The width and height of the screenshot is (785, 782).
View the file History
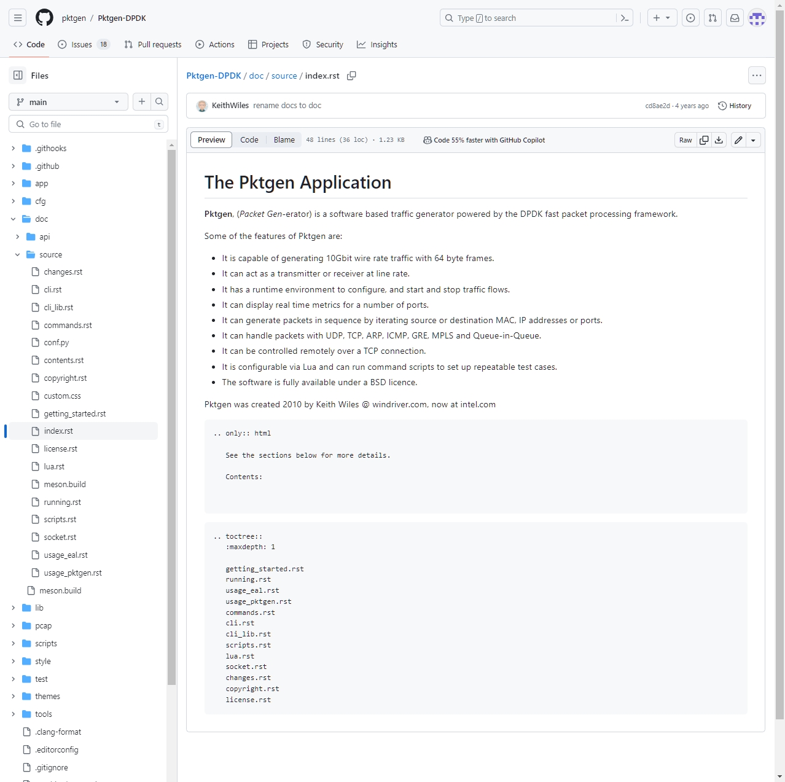(735, 106)
